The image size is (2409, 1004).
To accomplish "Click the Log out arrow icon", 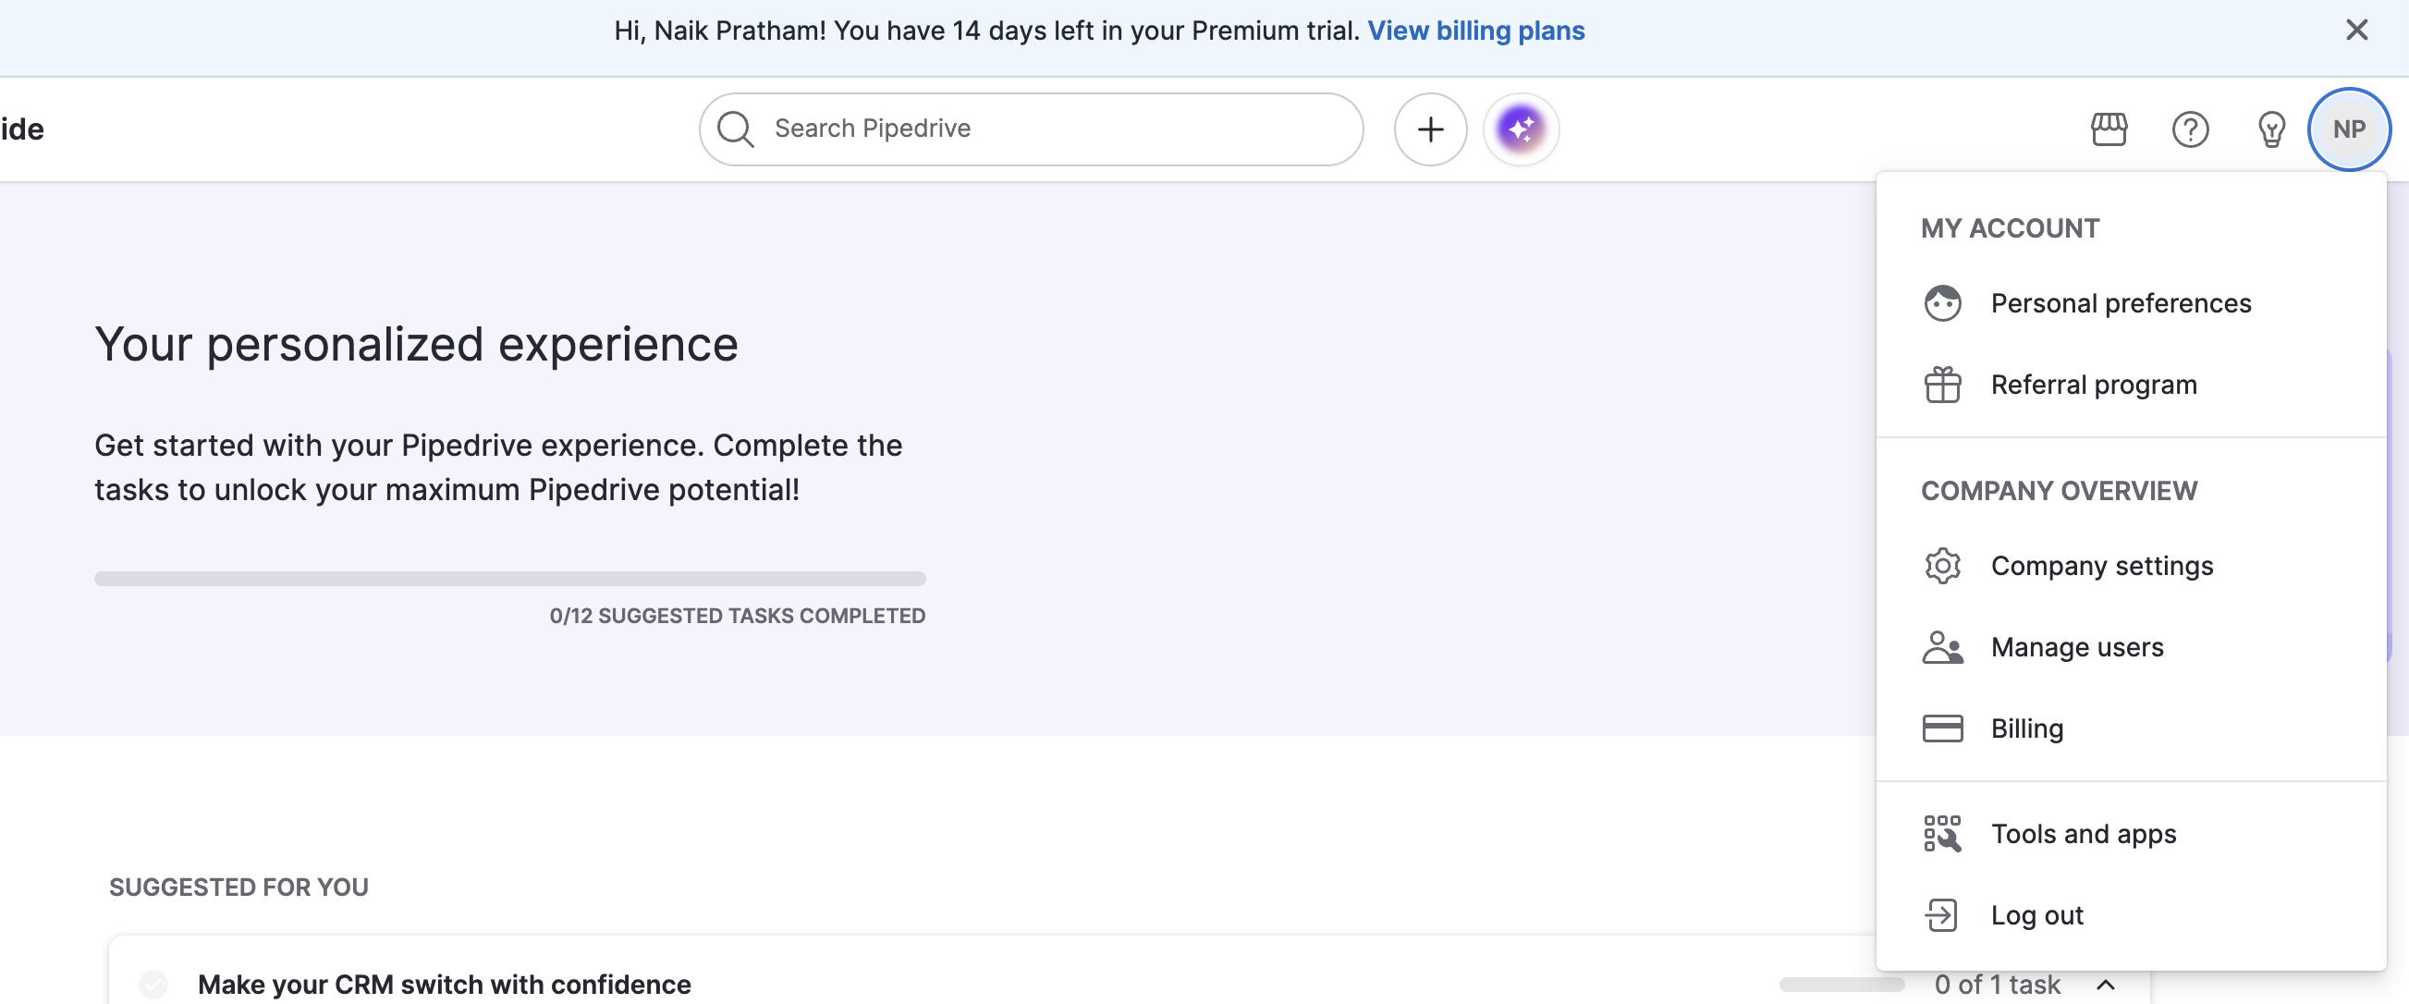I will click(x=1940, y=915).
